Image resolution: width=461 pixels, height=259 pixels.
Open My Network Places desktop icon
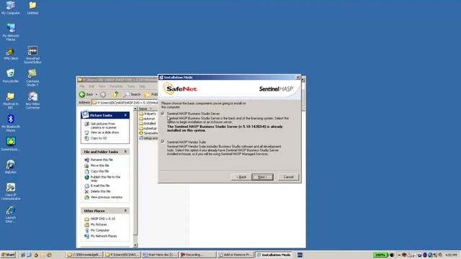point(11,32)
